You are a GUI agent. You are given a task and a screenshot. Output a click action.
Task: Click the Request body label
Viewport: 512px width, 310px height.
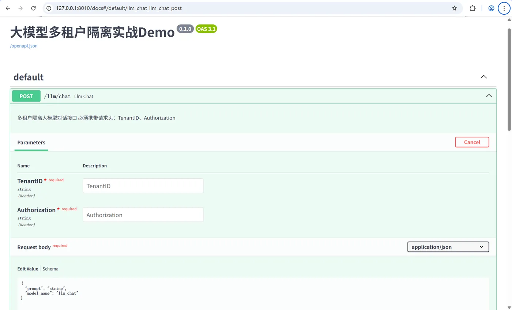[34, 247]
